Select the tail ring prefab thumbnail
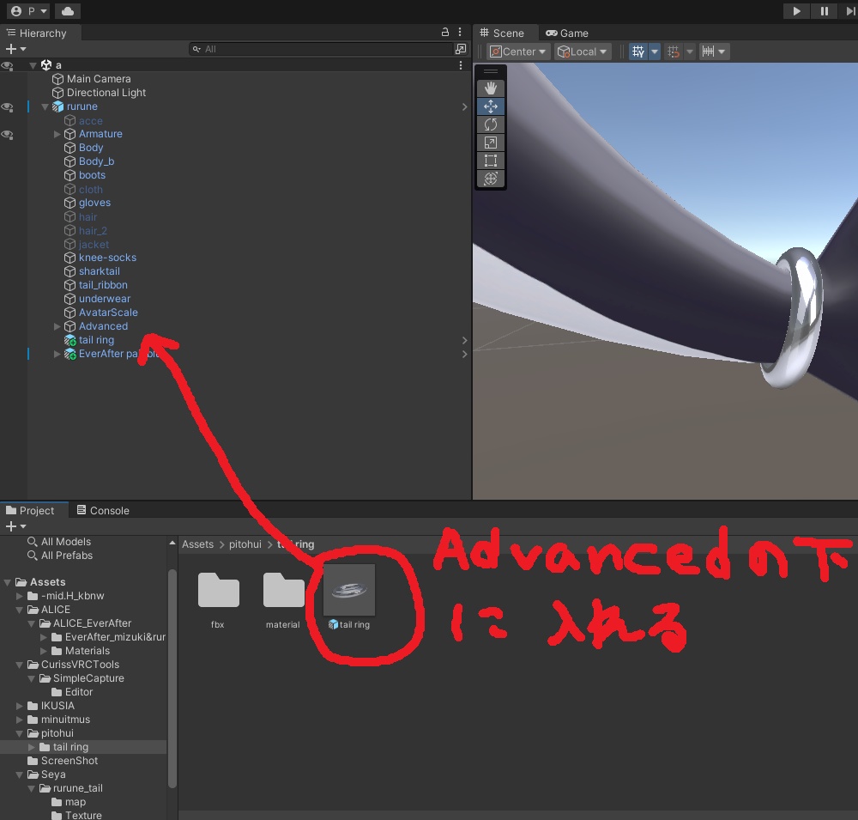The width and height of the screenshot is (858, 820). 349,591
